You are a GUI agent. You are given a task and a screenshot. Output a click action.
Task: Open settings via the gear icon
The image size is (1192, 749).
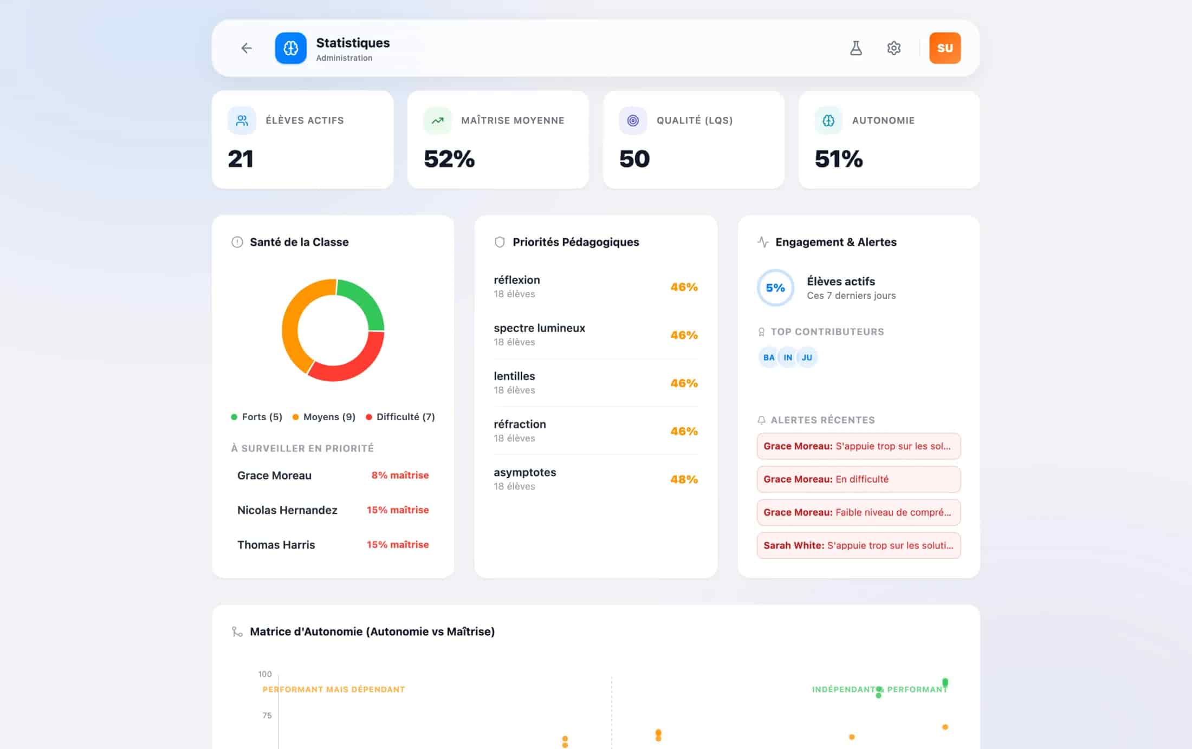[x=894, y=48]
